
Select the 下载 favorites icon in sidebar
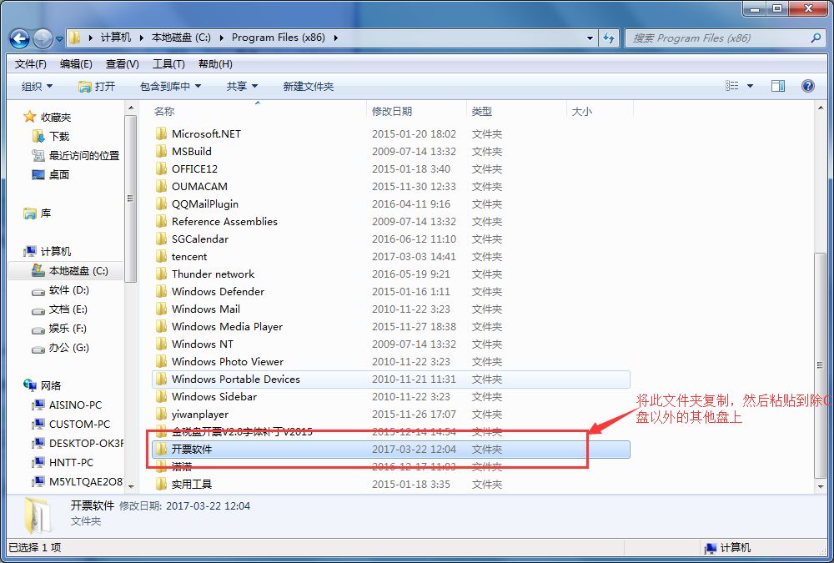coord(38,136)
